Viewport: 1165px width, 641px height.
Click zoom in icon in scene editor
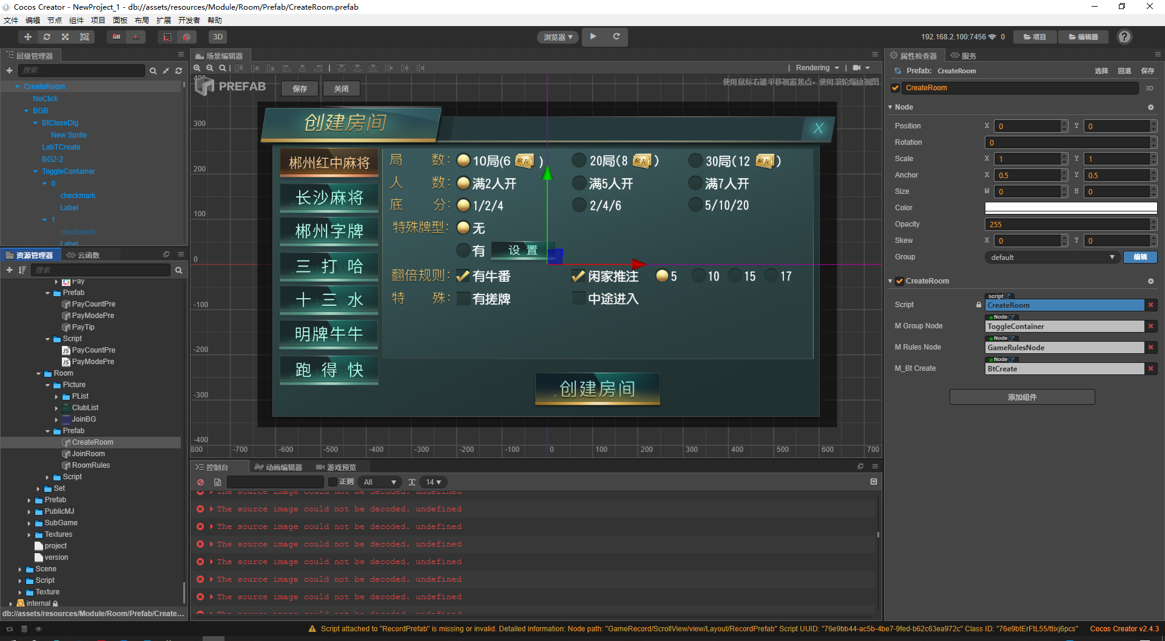point(198,68)
